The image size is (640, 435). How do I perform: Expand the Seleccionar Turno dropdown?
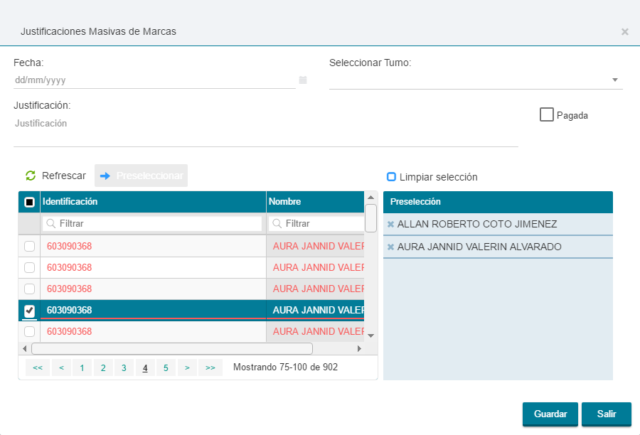click(x=614, y=80)
